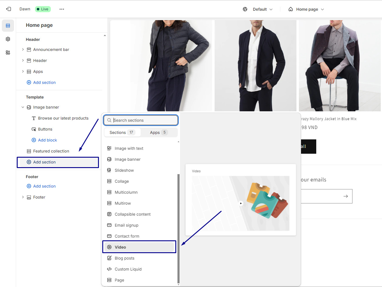Click the Buttons block icon
This screenshot has width=382, height=287.
pos(34,129)
